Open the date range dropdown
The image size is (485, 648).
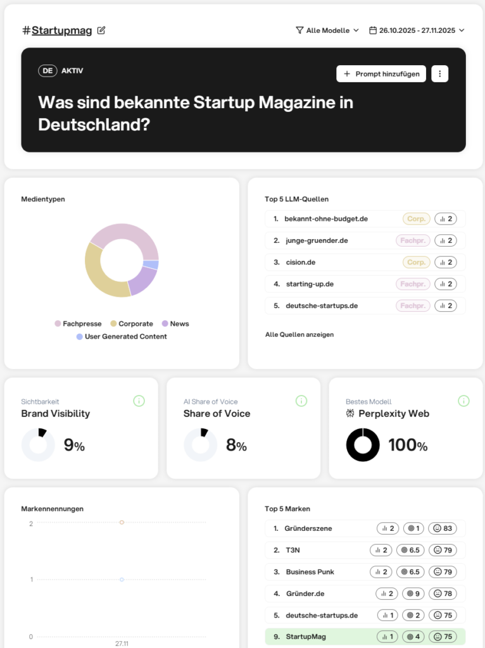click(x=417, y=30)
